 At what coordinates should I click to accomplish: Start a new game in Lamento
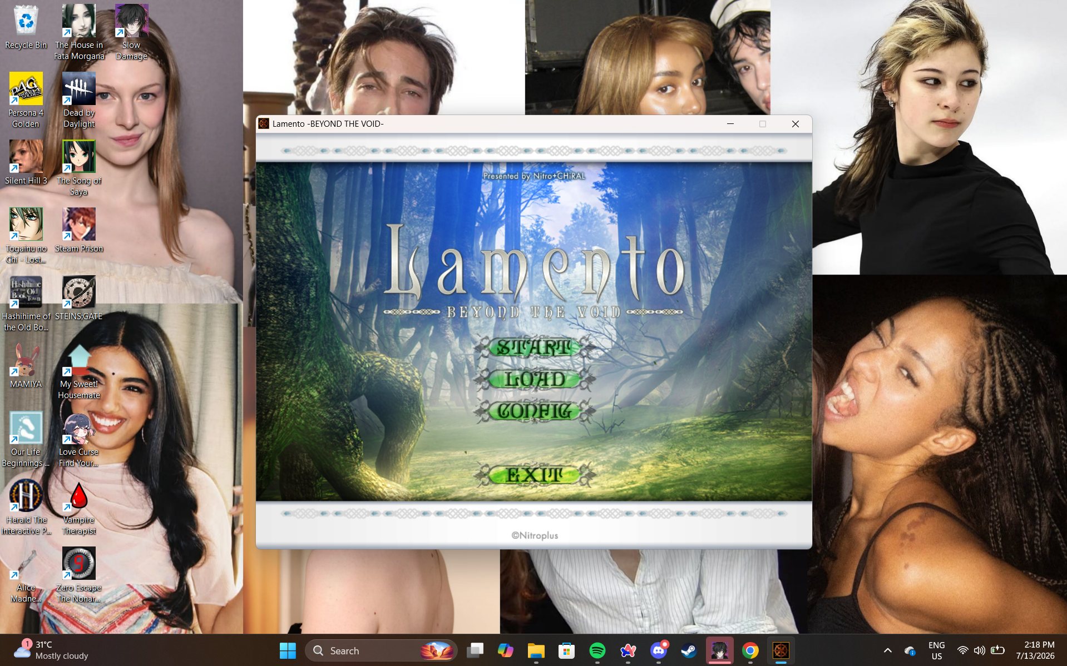(x=534, y=347)
